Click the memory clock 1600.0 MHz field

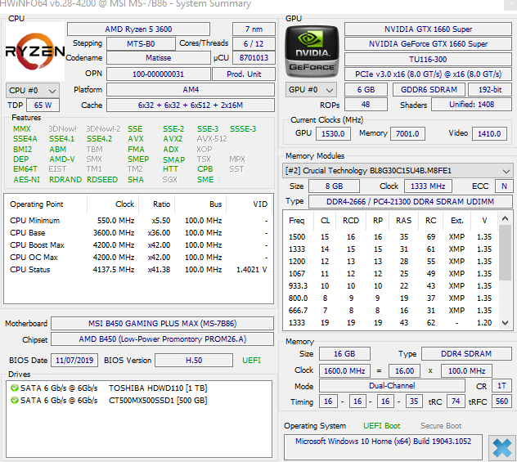[x=344, y=371]
